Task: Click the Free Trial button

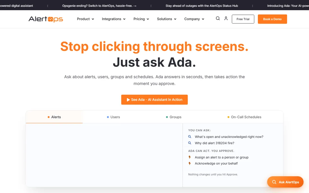Action: click(x=243, y=19)
